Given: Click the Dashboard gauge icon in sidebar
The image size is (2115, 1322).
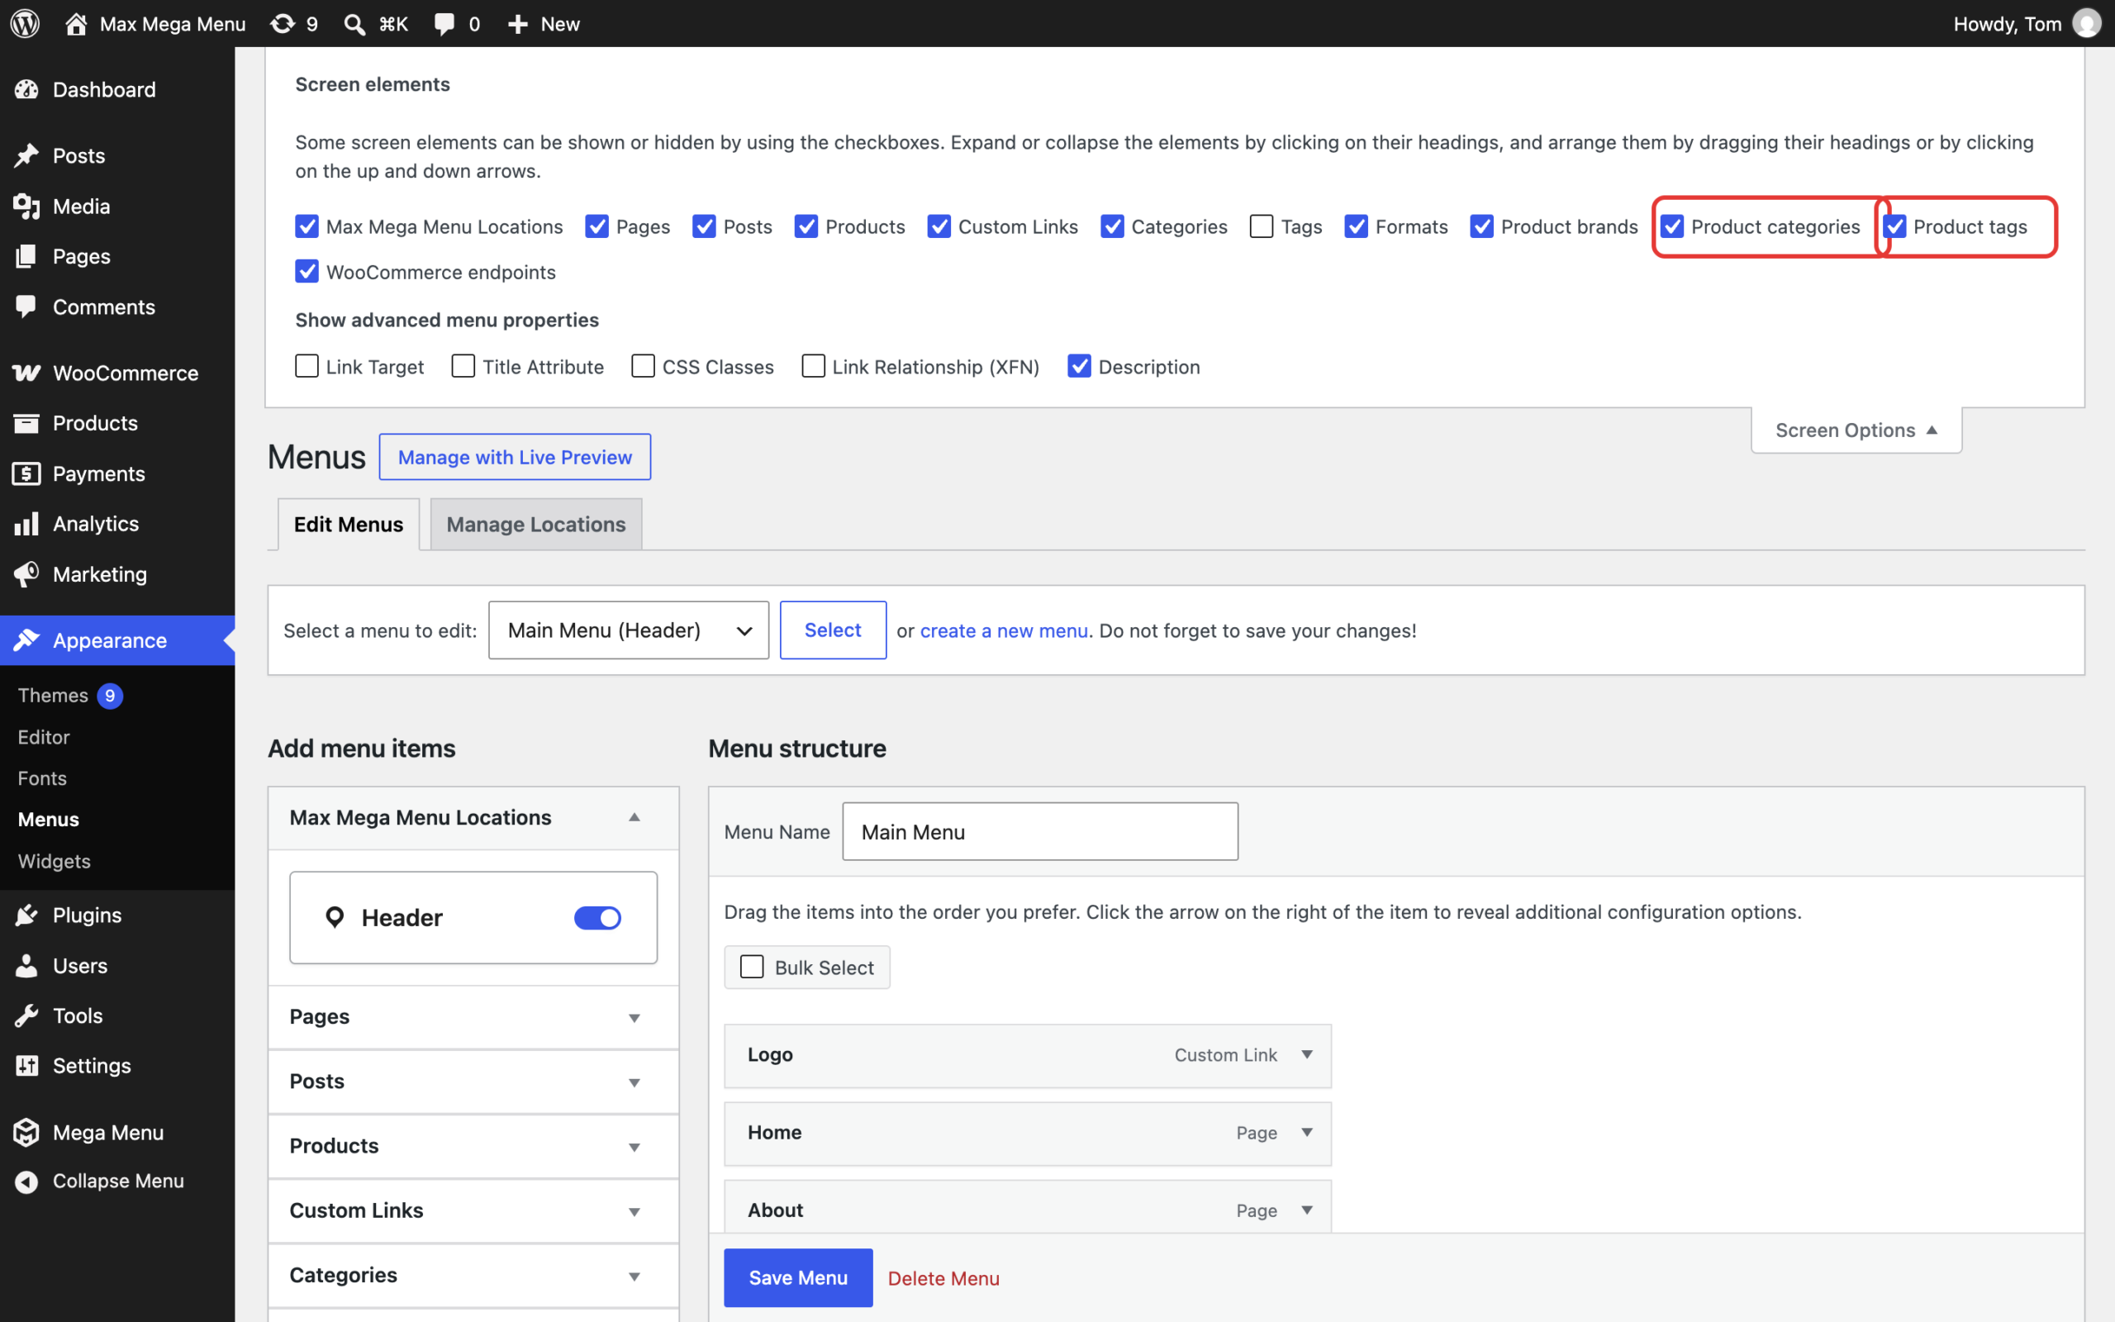Looking at the screenshot, I should click(x=26, y=89).
